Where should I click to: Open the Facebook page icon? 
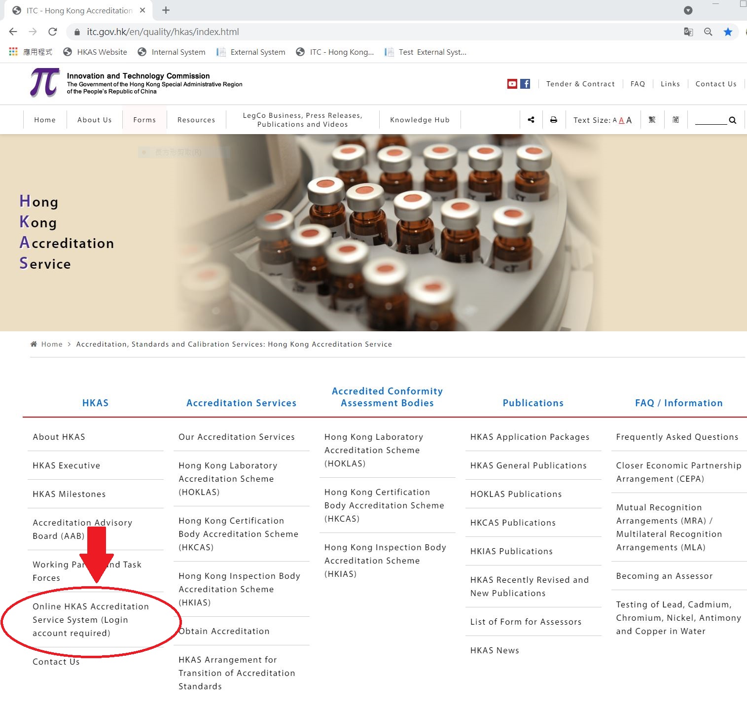click(x=526, y=84)
